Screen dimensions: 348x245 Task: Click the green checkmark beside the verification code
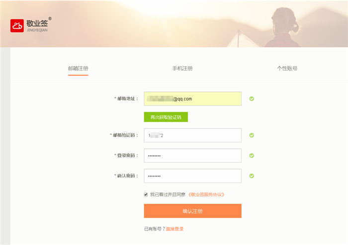(252, 135)
